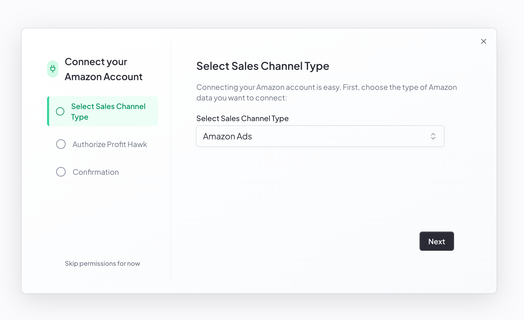Open the Amazon Ads sales channel dropdown

coord(320,136)
